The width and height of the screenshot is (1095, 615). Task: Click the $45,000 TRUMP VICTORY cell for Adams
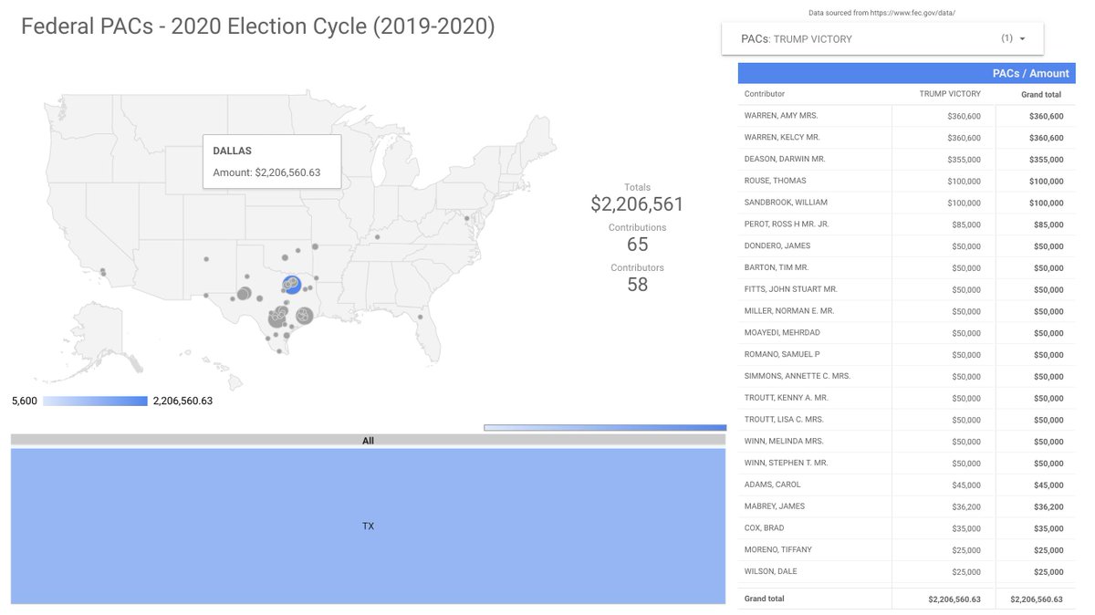tap(966, 485)
